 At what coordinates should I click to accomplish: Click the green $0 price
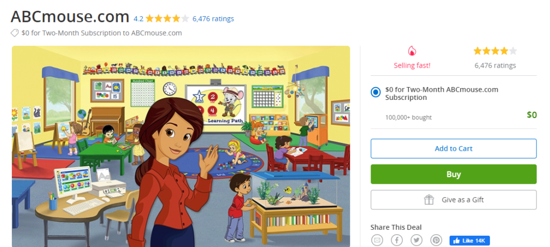click(x=531, y=114)
